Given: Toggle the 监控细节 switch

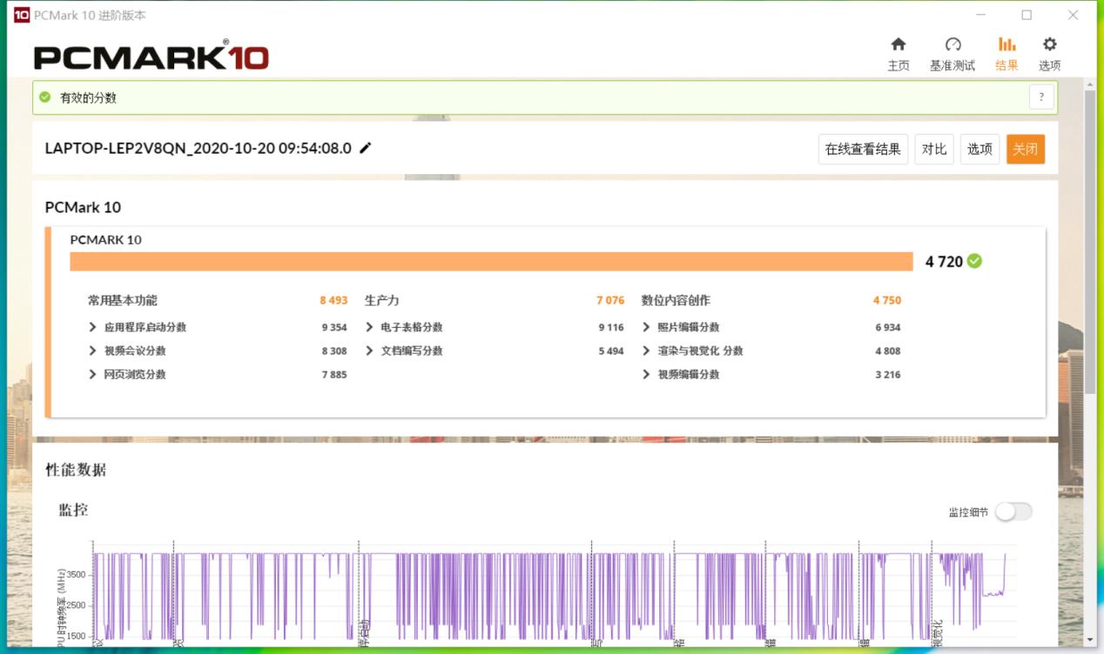Looking at the screenshot, I should click(1013, 511).
